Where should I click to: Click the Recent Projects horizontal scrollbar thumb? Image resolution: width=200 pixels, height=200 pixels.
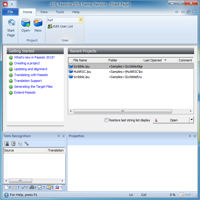123,111
